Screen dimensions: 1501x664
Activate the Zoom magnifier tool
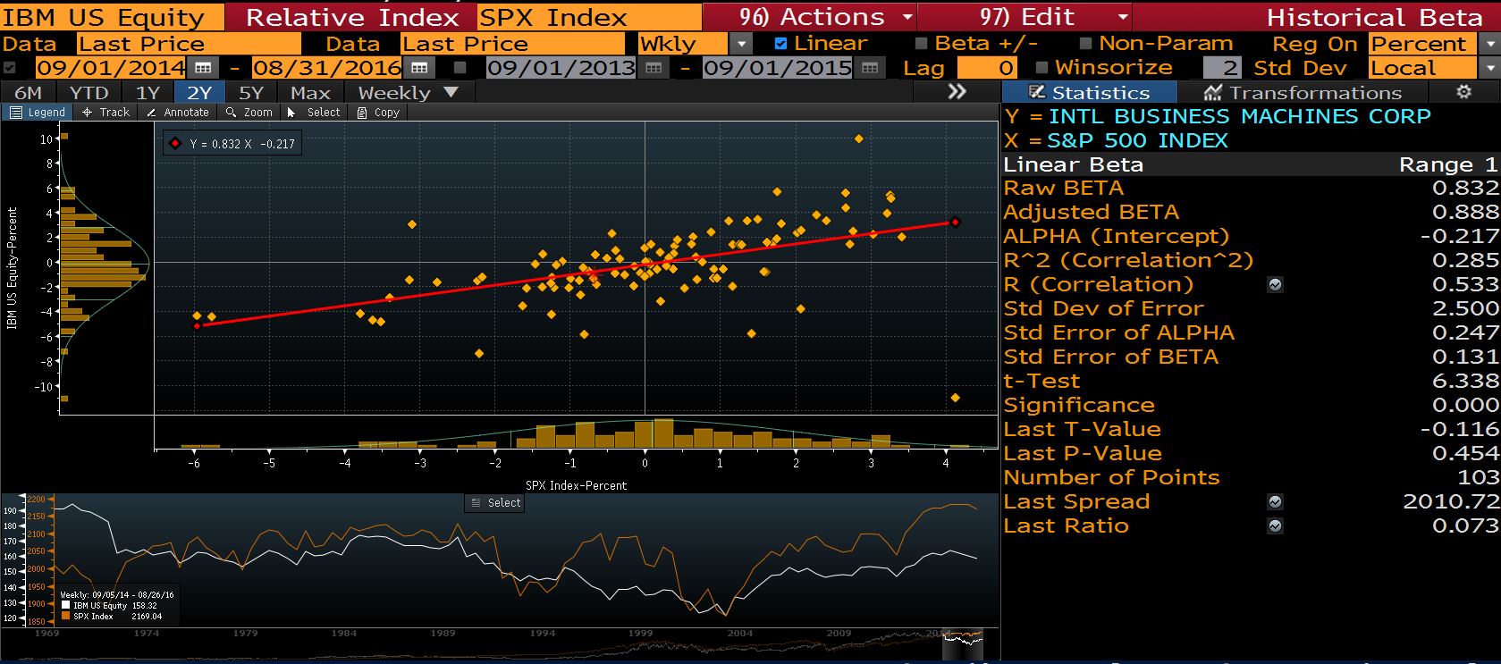click(249, 113)
